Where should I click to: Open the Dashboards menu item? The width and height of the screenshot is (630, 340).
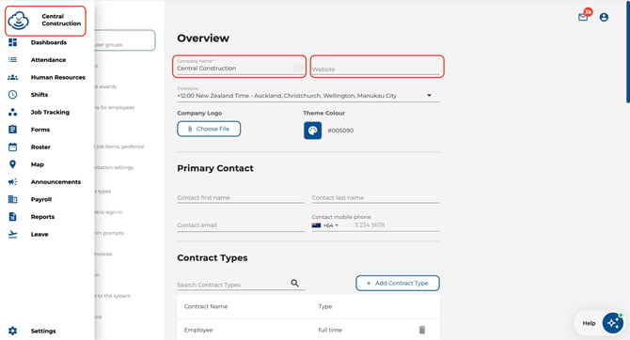49,42
